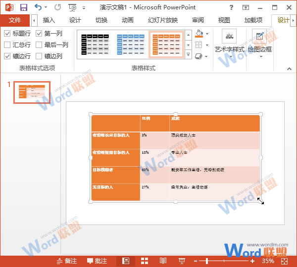The height and width of the screenshot is (267, 297).
Task: Toggle the 备注 notes pane
Action: click(x=67, y=261)
